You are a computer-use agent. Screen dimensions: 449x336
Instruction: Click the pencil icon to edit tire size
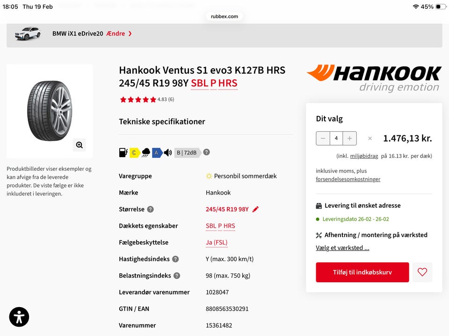click(255, 209)
